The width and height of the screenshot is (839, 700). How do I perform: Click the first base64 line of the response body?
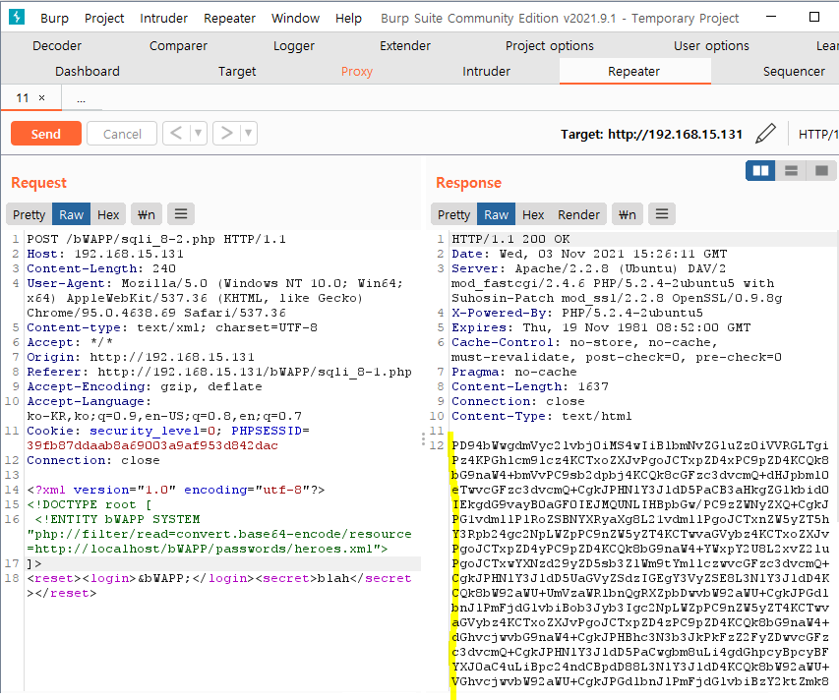tap(640, 445)
